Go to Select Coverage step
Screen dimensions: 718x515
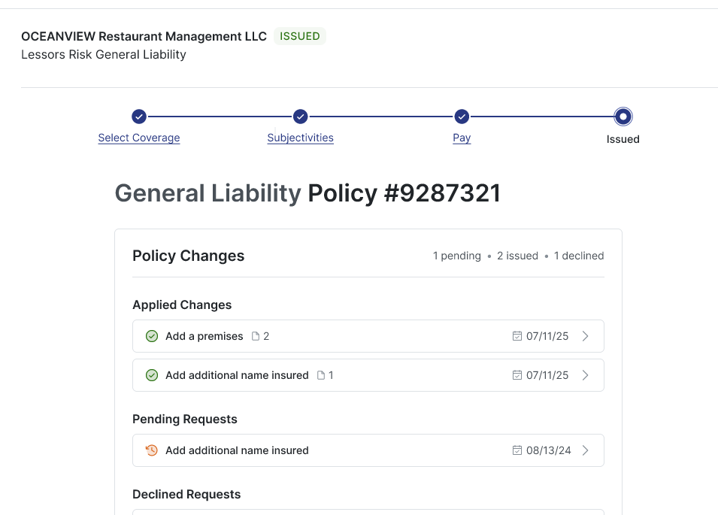[139, 138]
